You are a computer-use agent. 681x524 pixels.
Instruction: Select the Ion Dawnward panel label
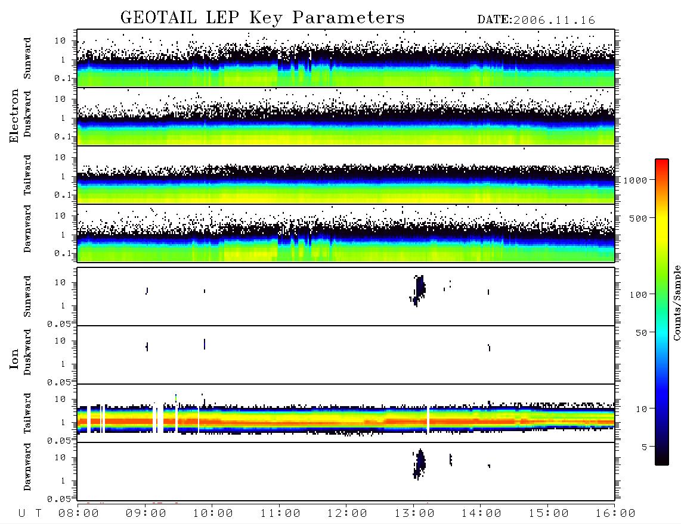tap(27, 467)
